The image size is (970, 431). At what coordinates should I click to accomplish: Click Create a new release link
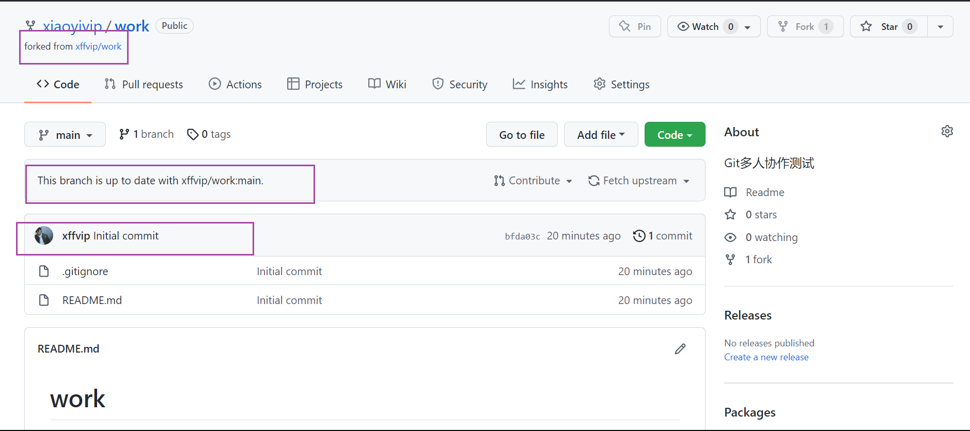(766, 357)
